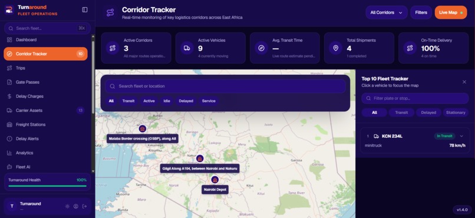Click the Carrier Assets 13 count badge
This screenshot has width=475, height=218.
(80, 111)
